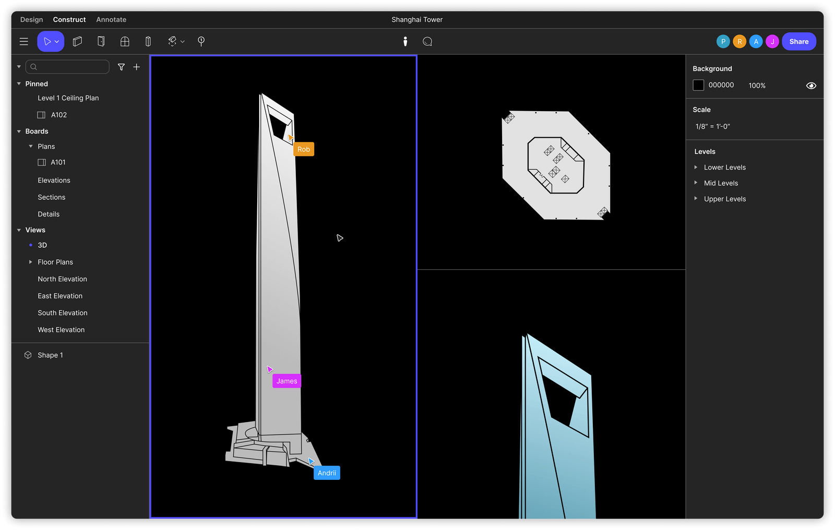Open the North Elevation view

click(62, 279)
